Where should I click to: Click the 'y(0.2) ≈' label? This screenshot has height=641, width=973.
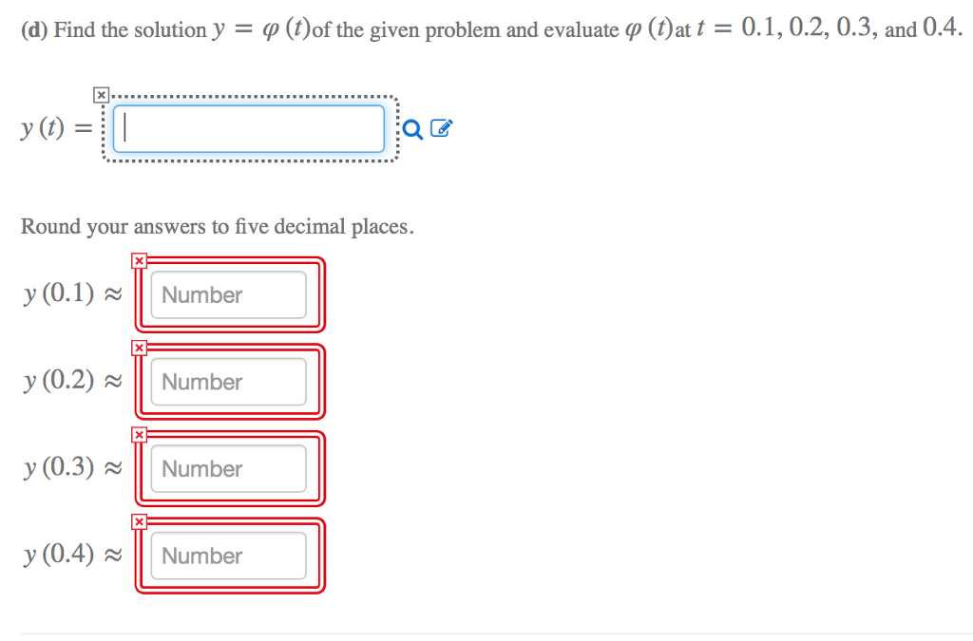pyautogui.click(x=72, y=380)
